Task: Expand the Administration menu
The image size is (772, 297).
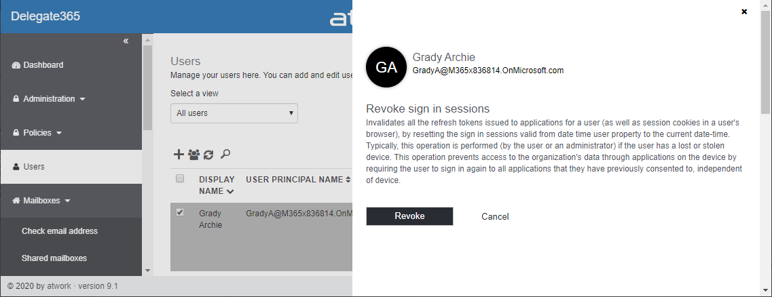Action: (49, 99)
